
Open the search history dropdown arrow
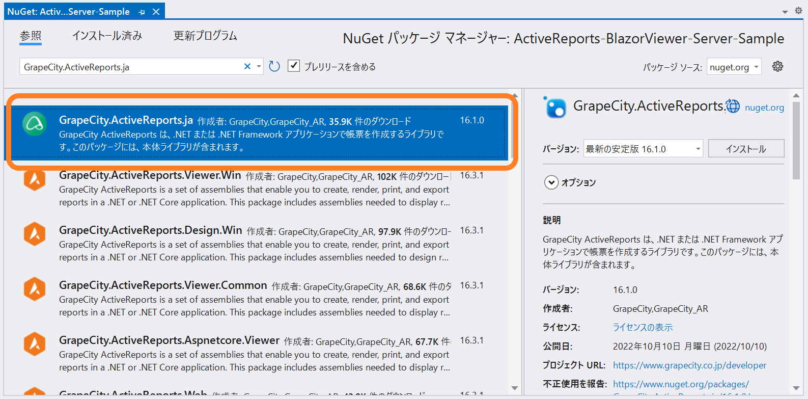[x=259, y=67]
